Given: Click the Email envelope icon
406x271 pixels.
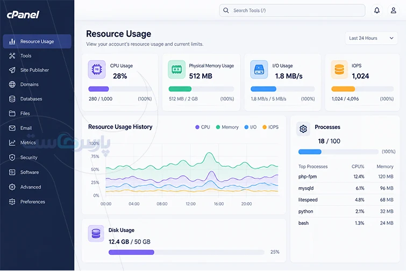Looking at the screenshot, I should pos(12,128).
